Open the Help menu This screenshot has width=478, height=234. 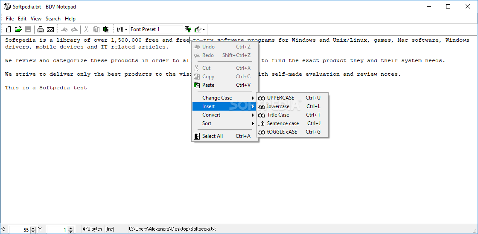70,19
